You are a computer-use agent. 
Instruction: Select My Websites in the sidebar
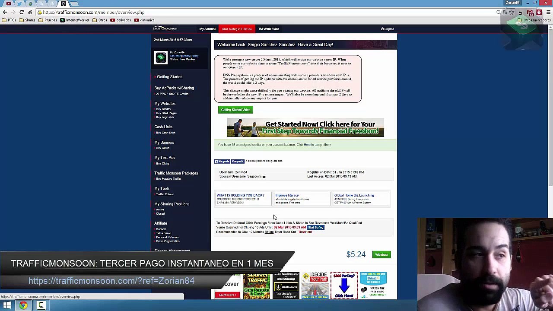tap(165, 104)
